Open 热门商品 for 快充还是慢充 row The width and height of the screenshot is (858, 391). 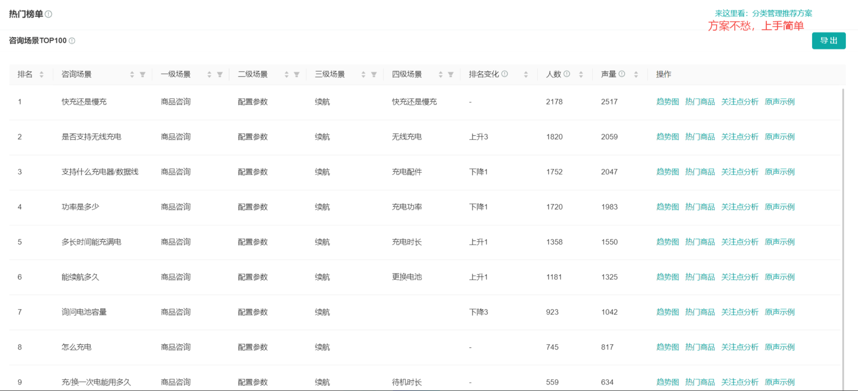(x=700, y=102)
